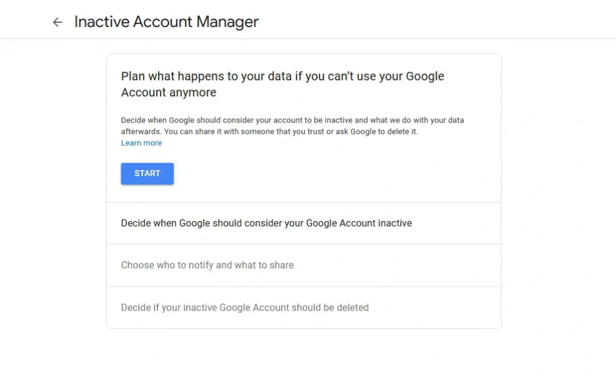This screenshot has width=616, height=378.
Task: Open the greyed 'what to share' row
Action: pos(304,266)
